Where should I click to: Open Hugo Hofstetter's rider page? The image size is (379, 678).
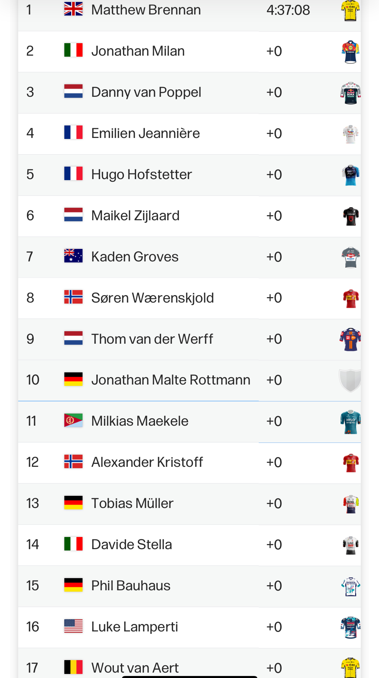(141, 174)
